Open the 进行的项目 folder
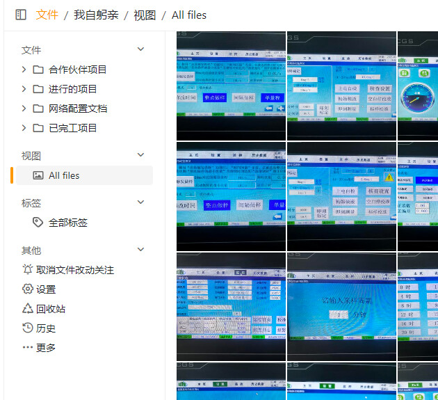Screen dimensions: 438x400 72,89
